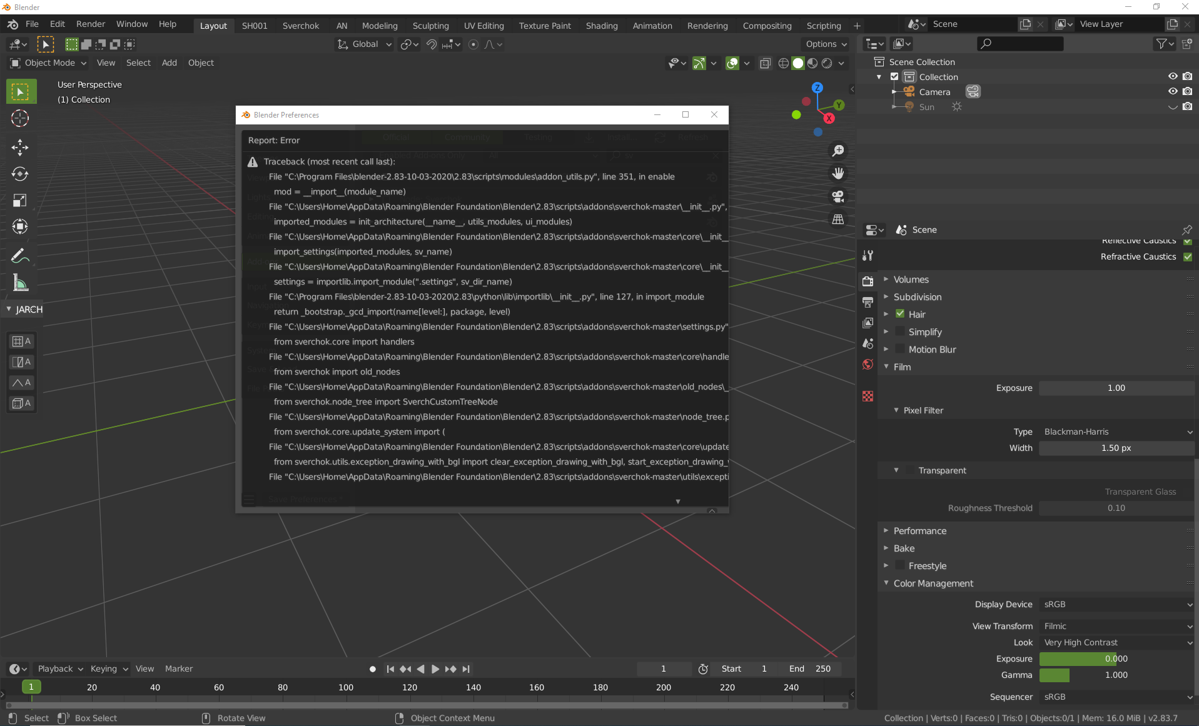Enable the Simplify checkbox
The width and height of the screenshot is (1199, 726).
point(900,331)
